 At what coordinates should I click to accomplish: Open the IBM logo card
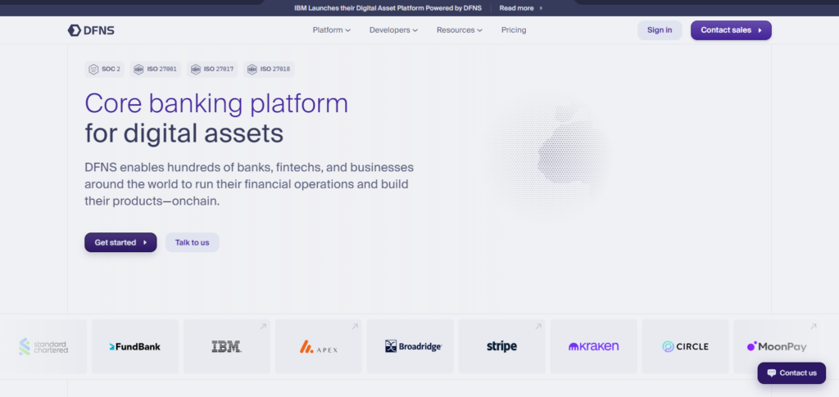tap(227, 347)
